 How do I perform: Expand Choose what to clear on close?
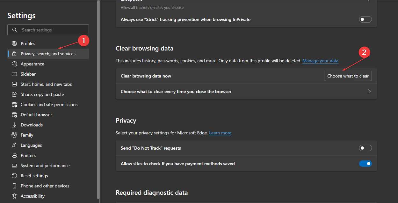369,91
